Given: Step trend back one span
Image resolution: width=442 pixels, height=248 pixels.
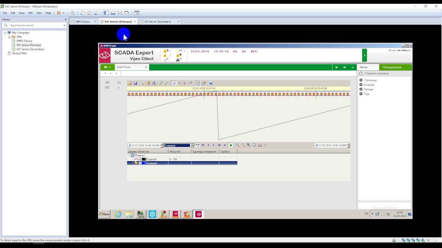Looking at the screenshot, I should [203, 145].
